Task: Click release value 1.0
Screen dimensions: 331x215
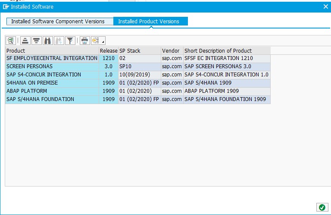Action: pos(109,75)
